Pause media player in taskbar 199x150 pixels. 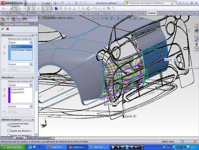coord(127,147)
